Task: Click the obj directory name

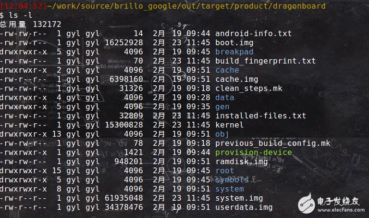Action: point(222,134)
